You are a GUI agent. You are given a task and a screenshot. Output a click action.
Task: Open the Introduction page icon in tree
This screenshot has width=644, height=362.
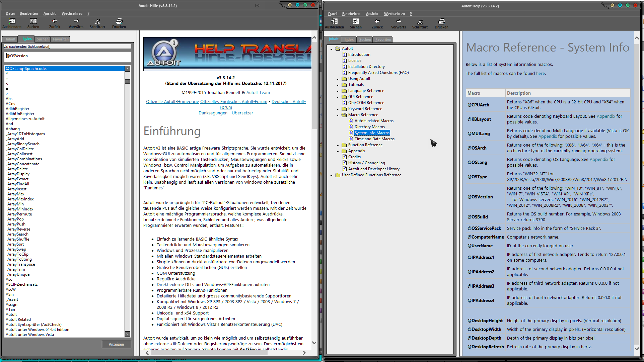tap(344, 55)
